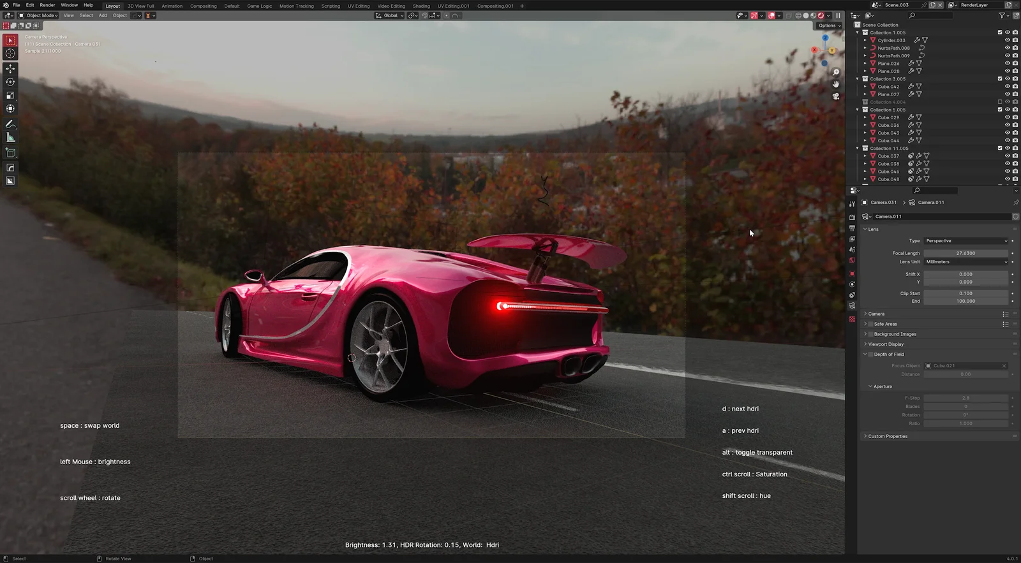Disable render camera icon for Plane.026
The width and height of the screenshot is (1021, 563).
click(x=1015, y=64)
